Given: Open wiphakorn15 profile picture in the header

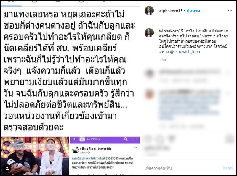Looking at the screenshot, I should pyautogui.click(x=149, y=11).
